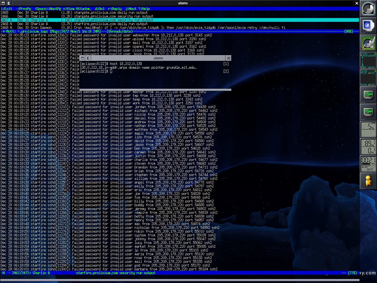377x283 pixels.
Task: Click the MEM/SWAP usage dockapp
Action: (x=368, y=147)
